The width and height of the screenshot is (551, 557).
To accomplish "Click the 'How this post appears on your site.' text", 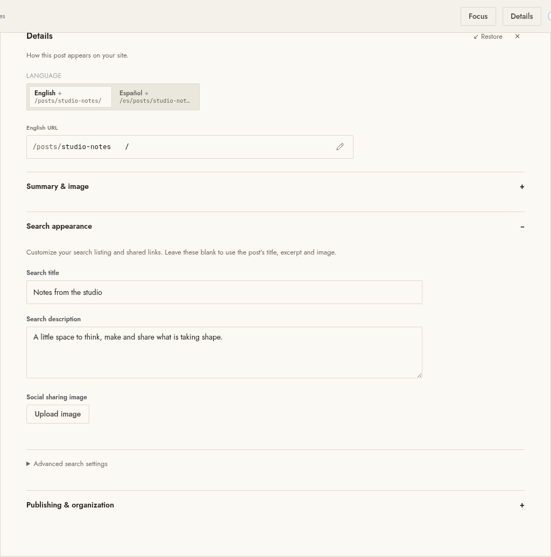I will coord(77,55).
